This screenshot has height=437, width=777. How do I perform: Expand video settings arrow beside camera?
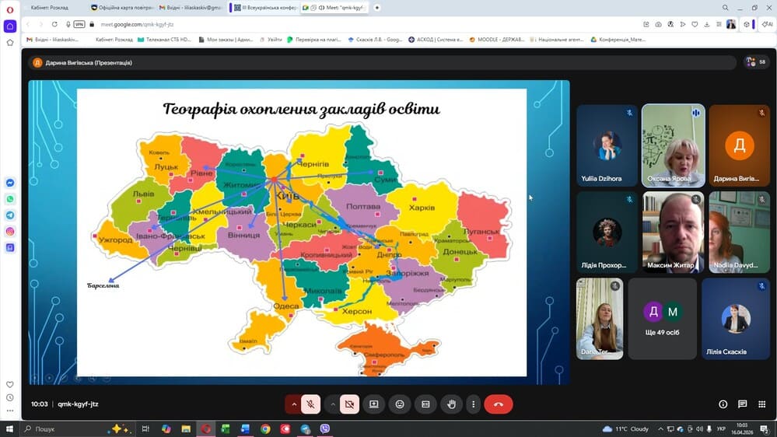click(333, 404)
